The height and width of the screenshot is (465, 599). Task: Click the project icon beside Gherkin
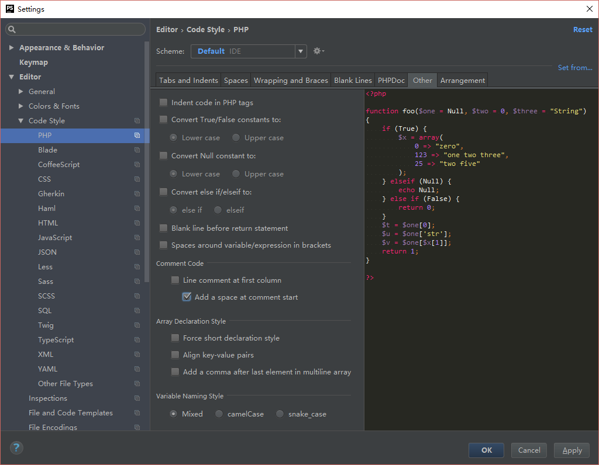point(137,194)
